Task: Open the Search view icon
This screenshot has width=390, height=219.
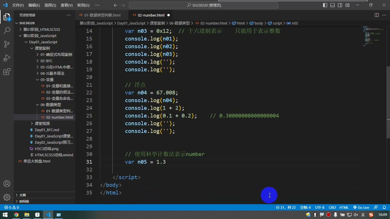Action: point(7,31)
